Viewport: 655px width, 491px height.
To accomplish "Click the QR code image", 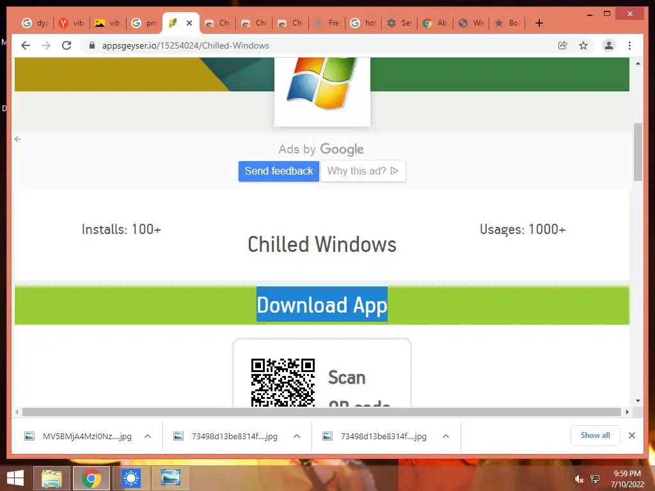I will [283, 382].
